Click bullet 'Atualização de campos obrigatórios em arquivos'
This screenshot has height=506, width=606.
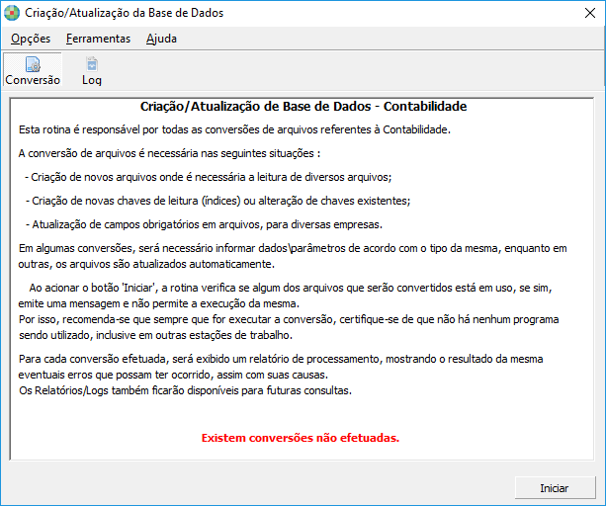coord(204,224)
